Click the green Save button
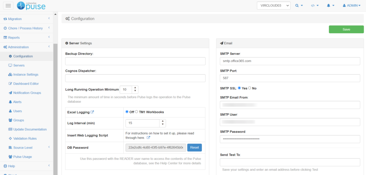 tap(346, 29)
